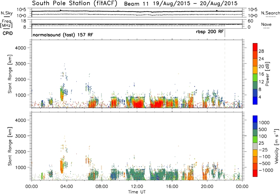Screen dimensions: 280x194
Task: Pick the gray -25 to 25 Velocity swatch
Action: pyautogui.click(x=255, y=146)
